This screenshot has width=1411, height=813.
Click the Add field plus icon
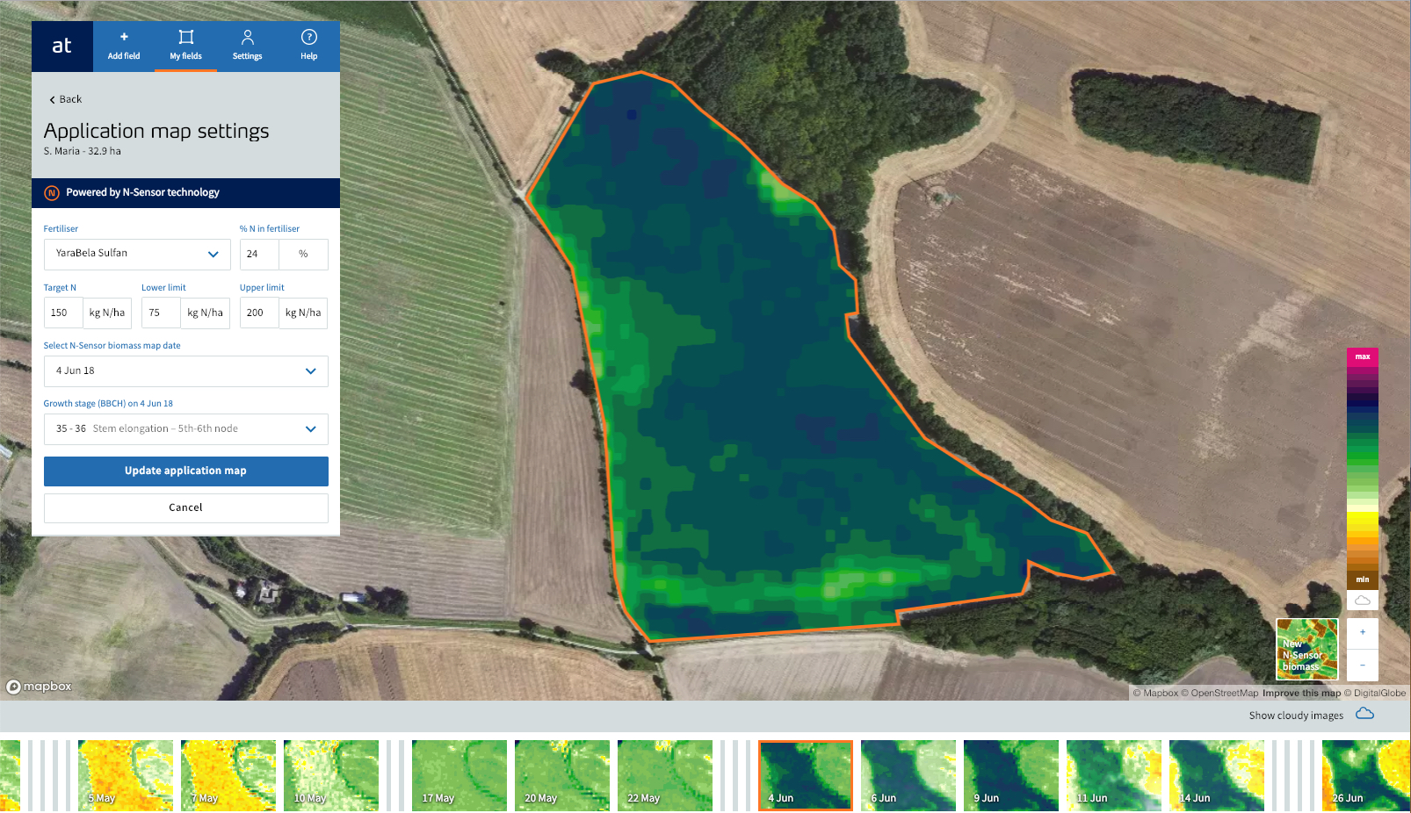[123, 39]
